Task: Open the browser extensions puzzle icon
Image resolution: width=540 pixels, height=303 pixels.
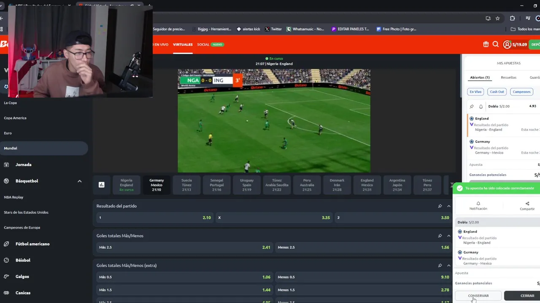Action: tap(512, 18)
